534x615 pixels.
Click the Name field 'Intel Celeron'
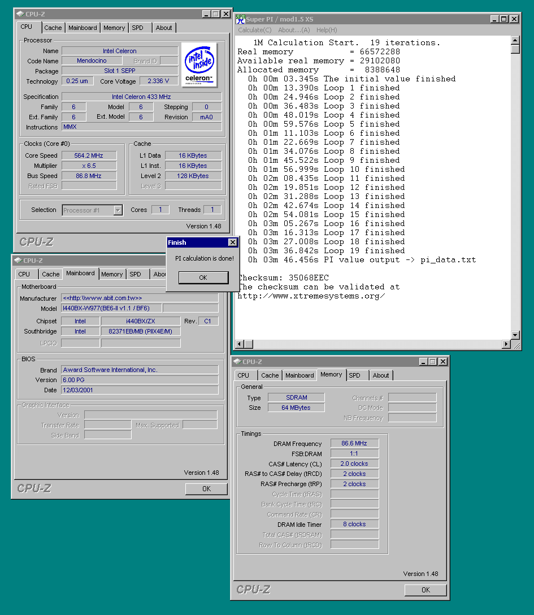120,51
